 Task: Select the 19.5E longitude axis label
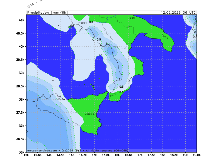coord(197,155)
